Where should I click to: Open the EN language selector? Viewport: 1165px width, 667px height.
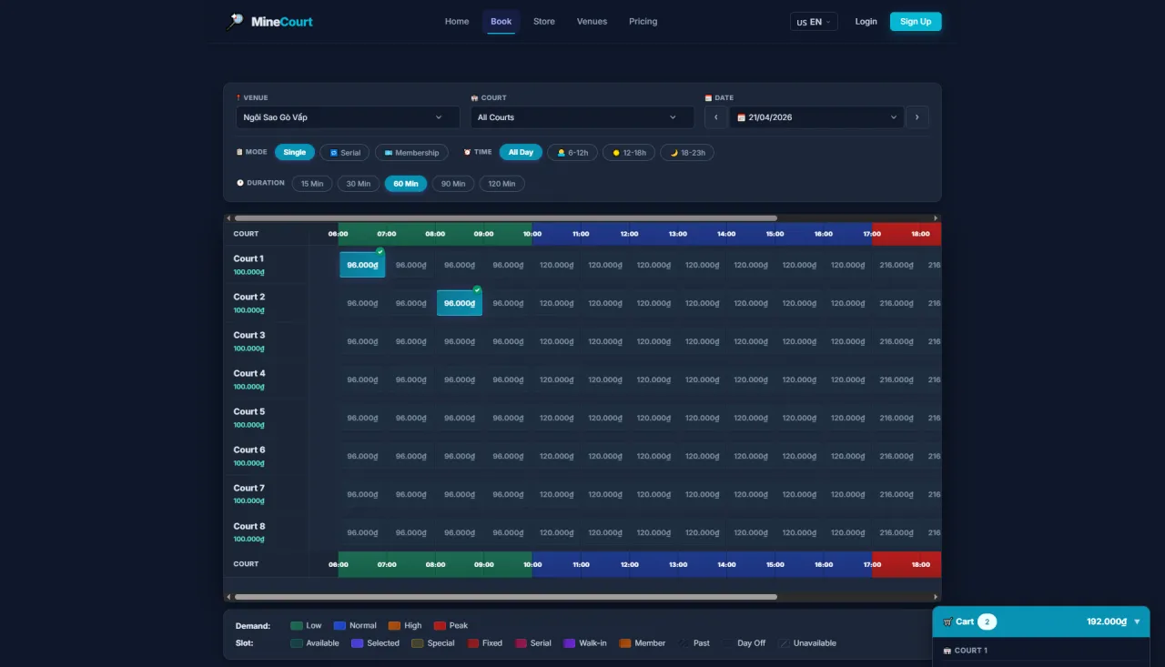point(814,22)
